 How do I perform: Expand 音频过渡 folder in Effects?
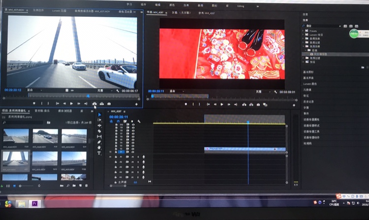pyautogui.click(x=303, y=42)
